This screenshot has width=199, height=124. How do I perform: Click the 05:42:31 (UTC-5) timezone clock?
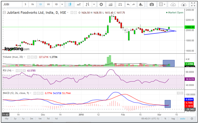(150, 119)
